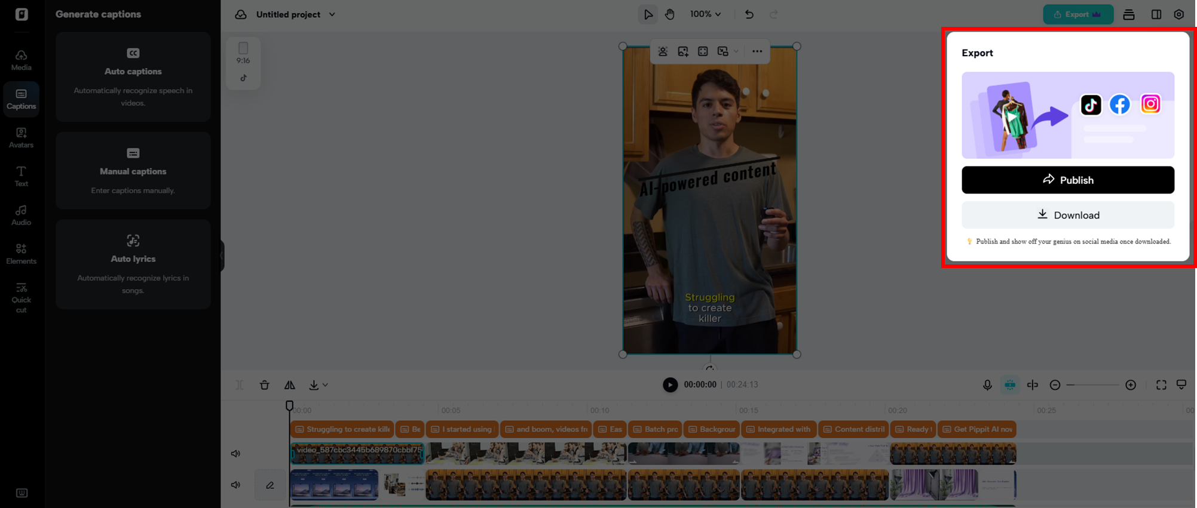1197x508 pixels.
Task: Open the Media panel
Action: [21, 60]
